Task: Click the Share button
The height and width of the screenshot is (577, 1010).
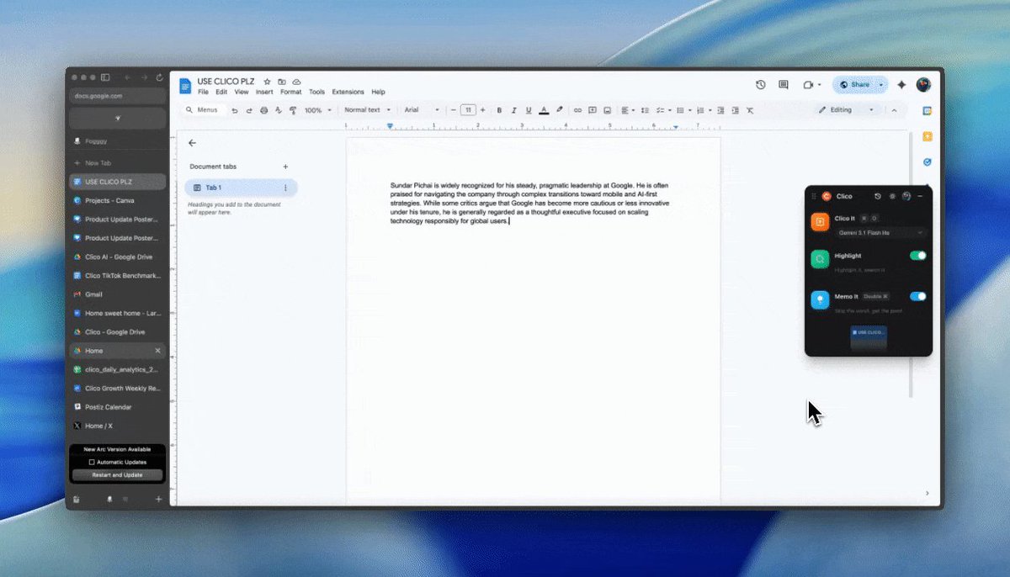Action: tap(854, 85)
